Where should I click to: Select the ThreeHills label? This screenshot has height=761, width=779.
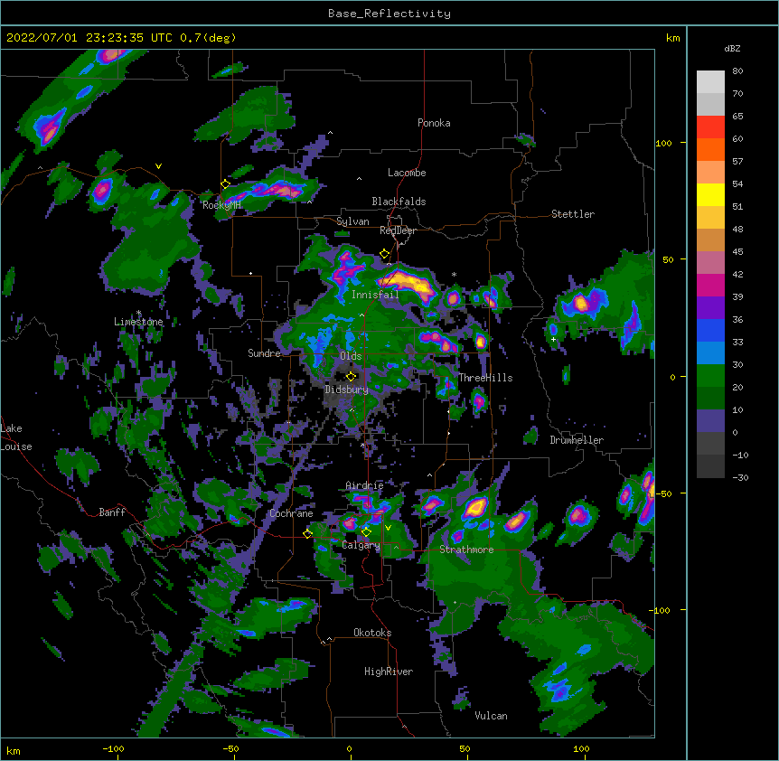tap(485, 378)
